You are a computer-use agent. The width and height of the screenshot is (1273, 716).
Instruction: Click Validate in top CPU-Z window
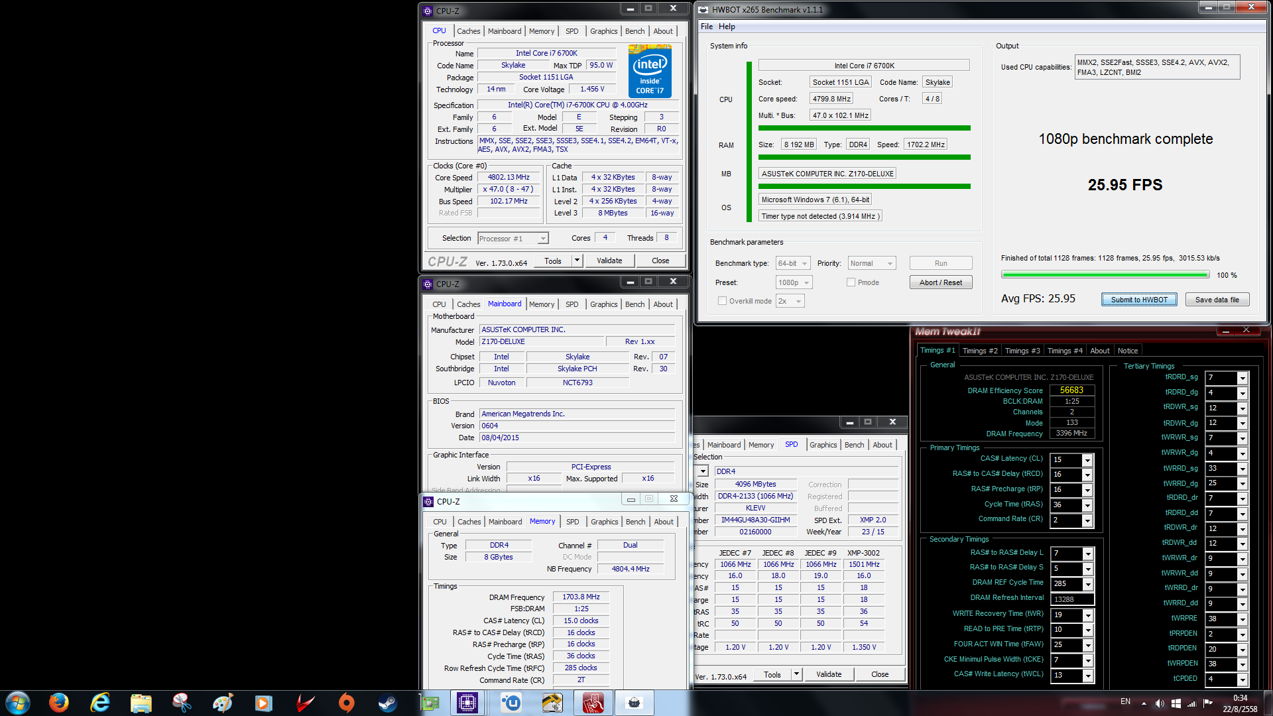click(609, 261)
